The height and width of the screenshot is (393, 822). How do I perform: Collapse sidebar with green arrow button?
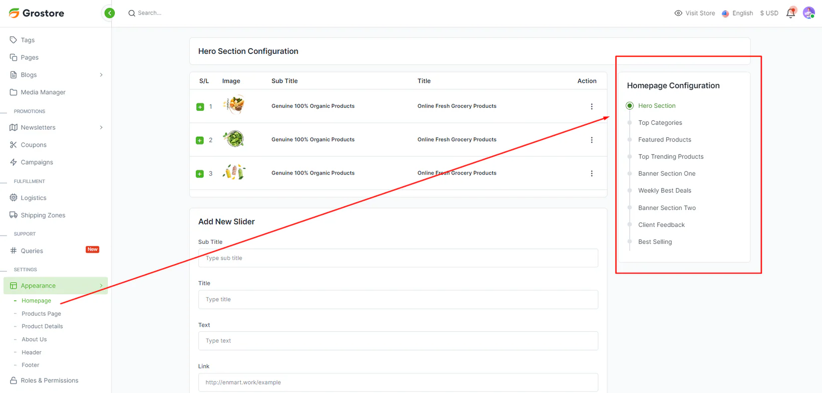tap(109, 13)
